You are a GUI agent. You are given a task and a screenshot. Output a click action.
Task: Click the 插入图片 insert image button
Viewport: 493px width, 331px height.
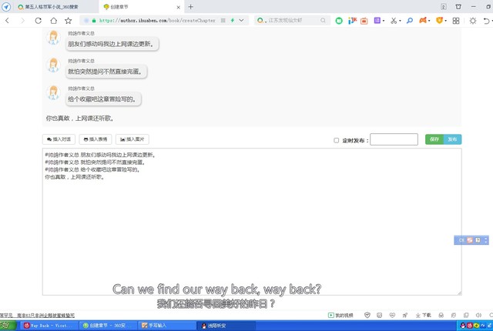pyautogui.click(x=132, y=139)
